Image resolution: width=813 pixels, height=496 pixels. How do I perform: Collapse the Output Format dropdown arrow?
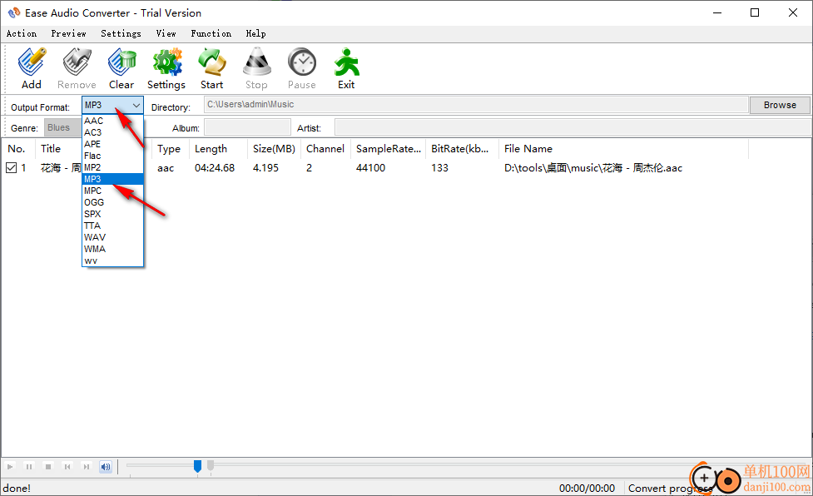point(136,105)
